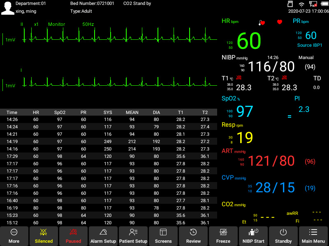Toggle the Paused alarm button
The image size is (329, 246).
pyautogui.click(x=73, y=236)
